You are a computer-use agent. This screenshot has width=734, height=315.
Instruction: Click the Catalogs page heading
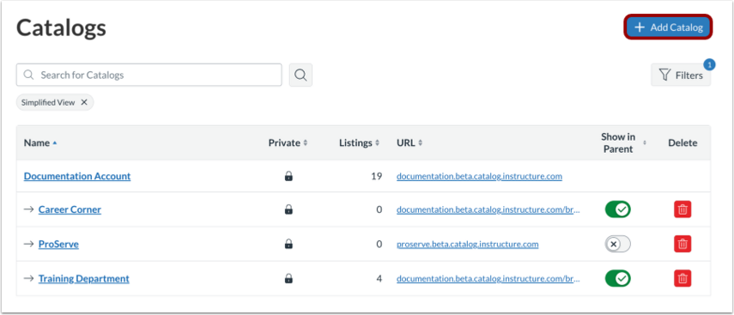[x=61, y=28]
